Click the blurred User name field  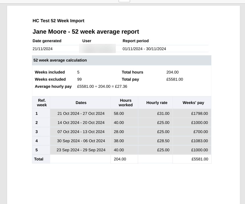click(x=97, y=49)
